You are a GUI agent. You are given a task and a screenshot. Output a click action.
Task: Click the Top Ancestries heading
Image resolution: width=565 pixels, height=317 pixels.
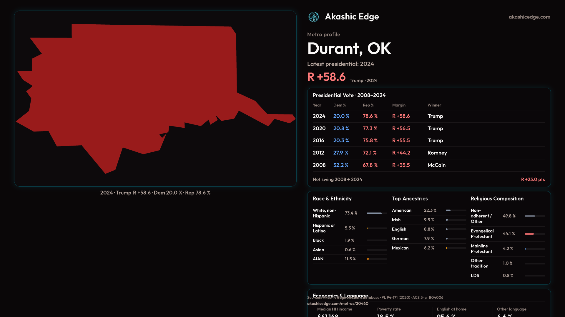(410, 199)
